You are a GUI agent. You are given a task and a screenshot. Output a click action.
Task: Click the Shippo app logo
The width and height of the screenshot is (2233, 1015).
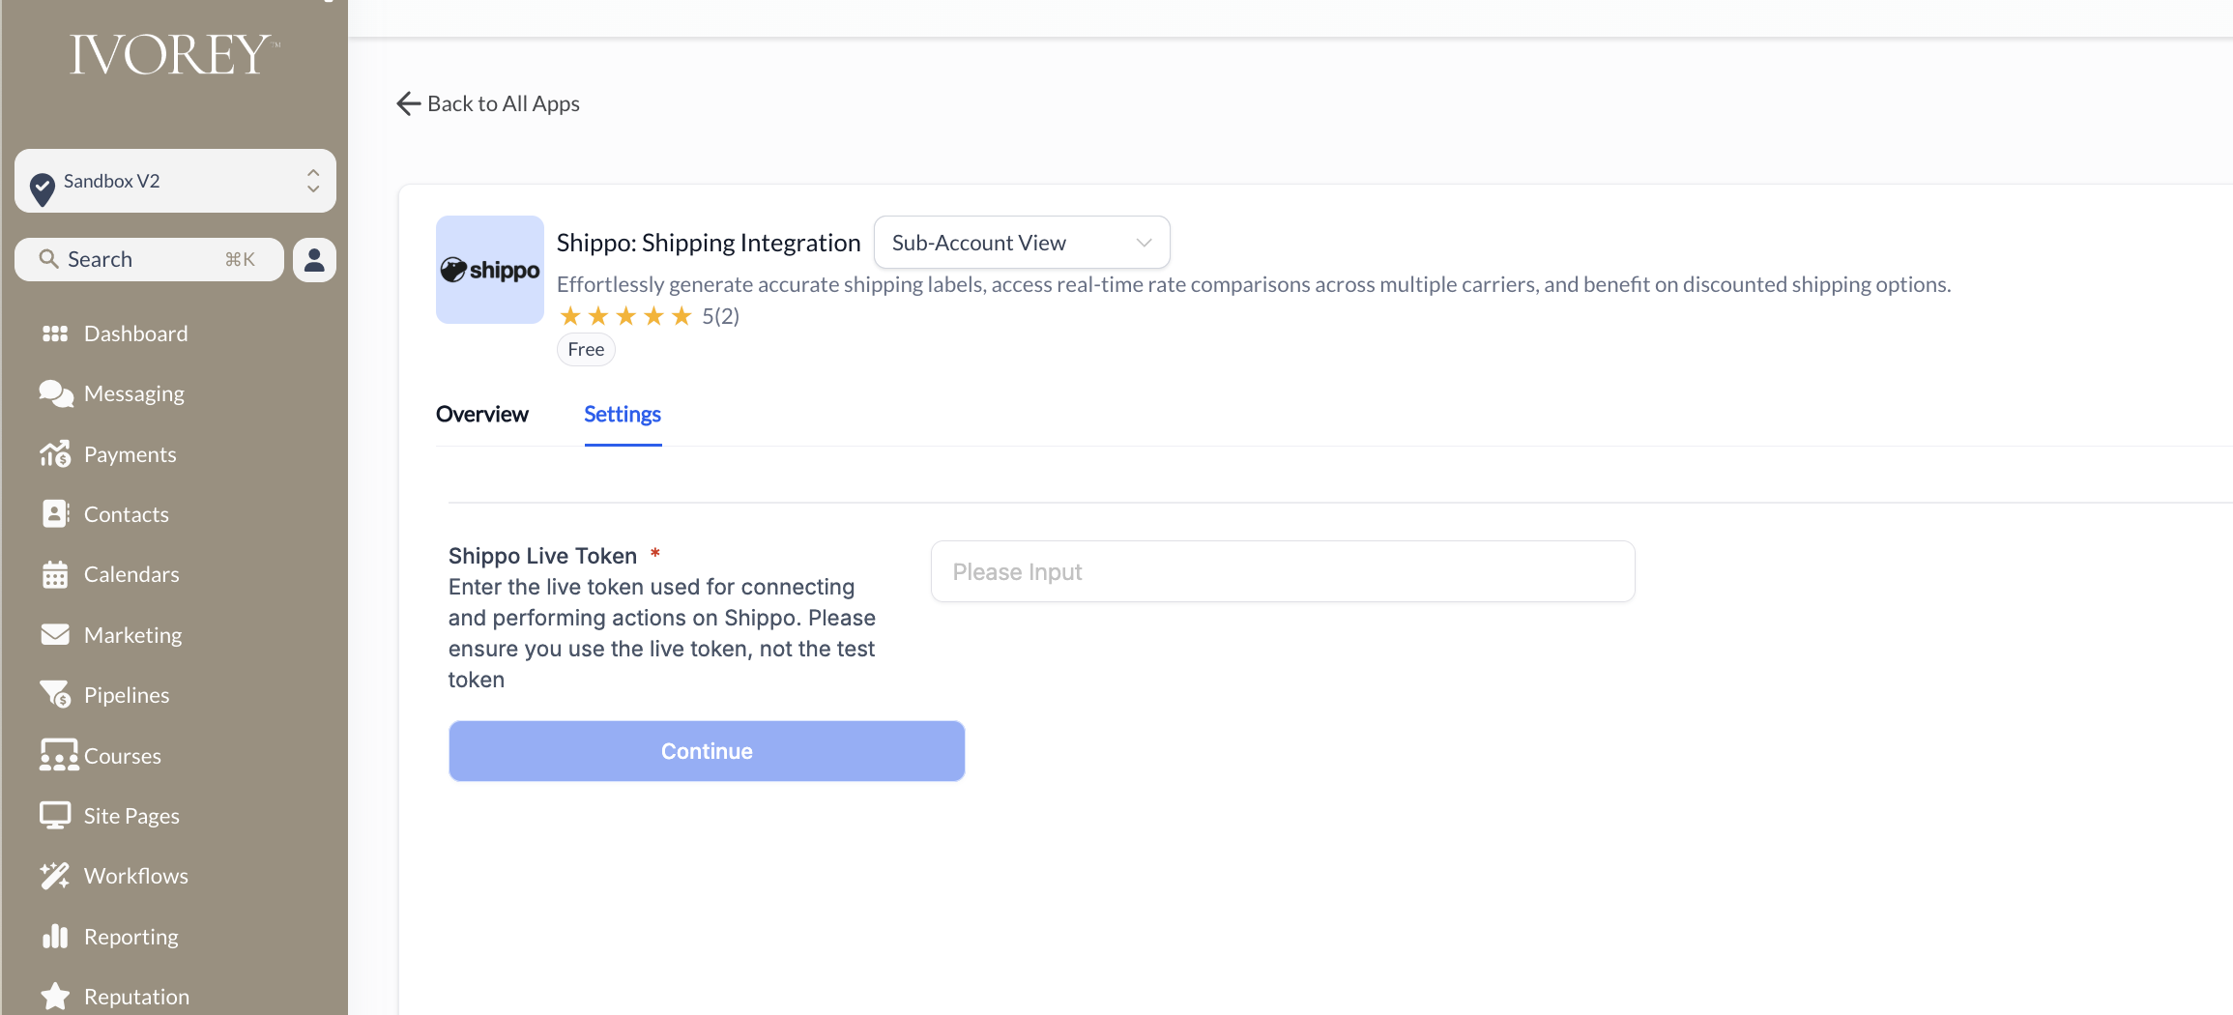coord(490,270)
